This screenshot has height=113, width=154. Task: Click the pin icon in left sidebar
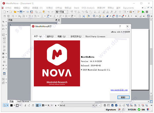click(3, 69)
